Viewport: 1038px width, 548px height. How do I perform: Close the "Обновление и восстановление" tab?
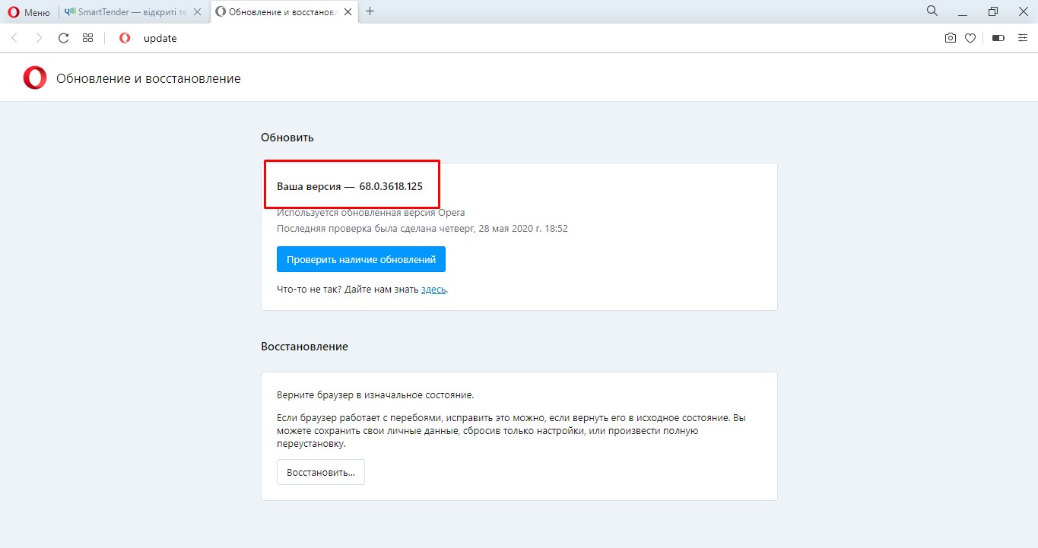(349, 12)
